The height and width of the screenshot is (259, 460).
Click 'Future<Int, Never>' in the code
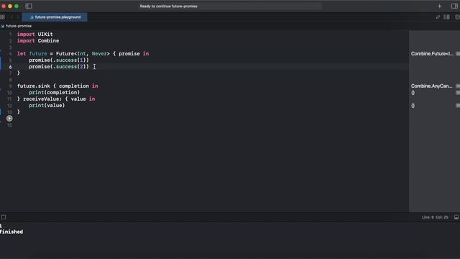pos(83,54)
